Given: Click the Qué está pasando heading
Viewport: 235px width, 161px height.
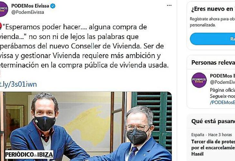Looking at the screenshot, I should [213, 121].
